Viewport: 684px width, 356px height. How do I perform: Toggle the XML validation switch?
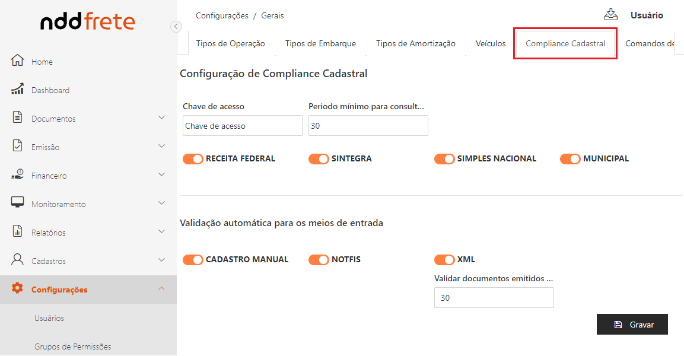(444, 260)
